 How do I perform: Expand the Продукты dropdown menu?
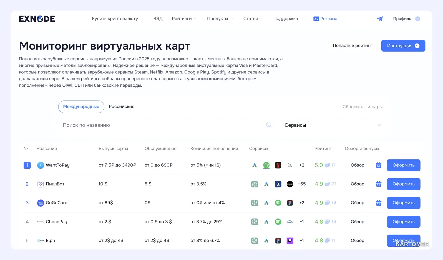[220, 19]
